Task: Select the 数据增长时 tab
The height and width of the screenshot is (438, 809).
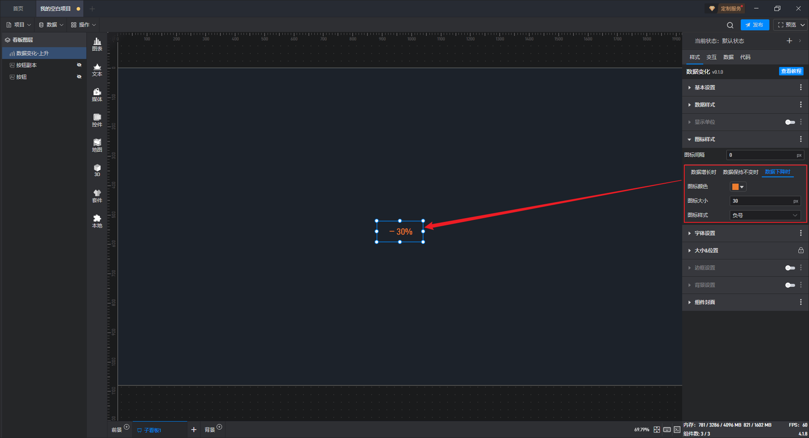Action: 703,172
